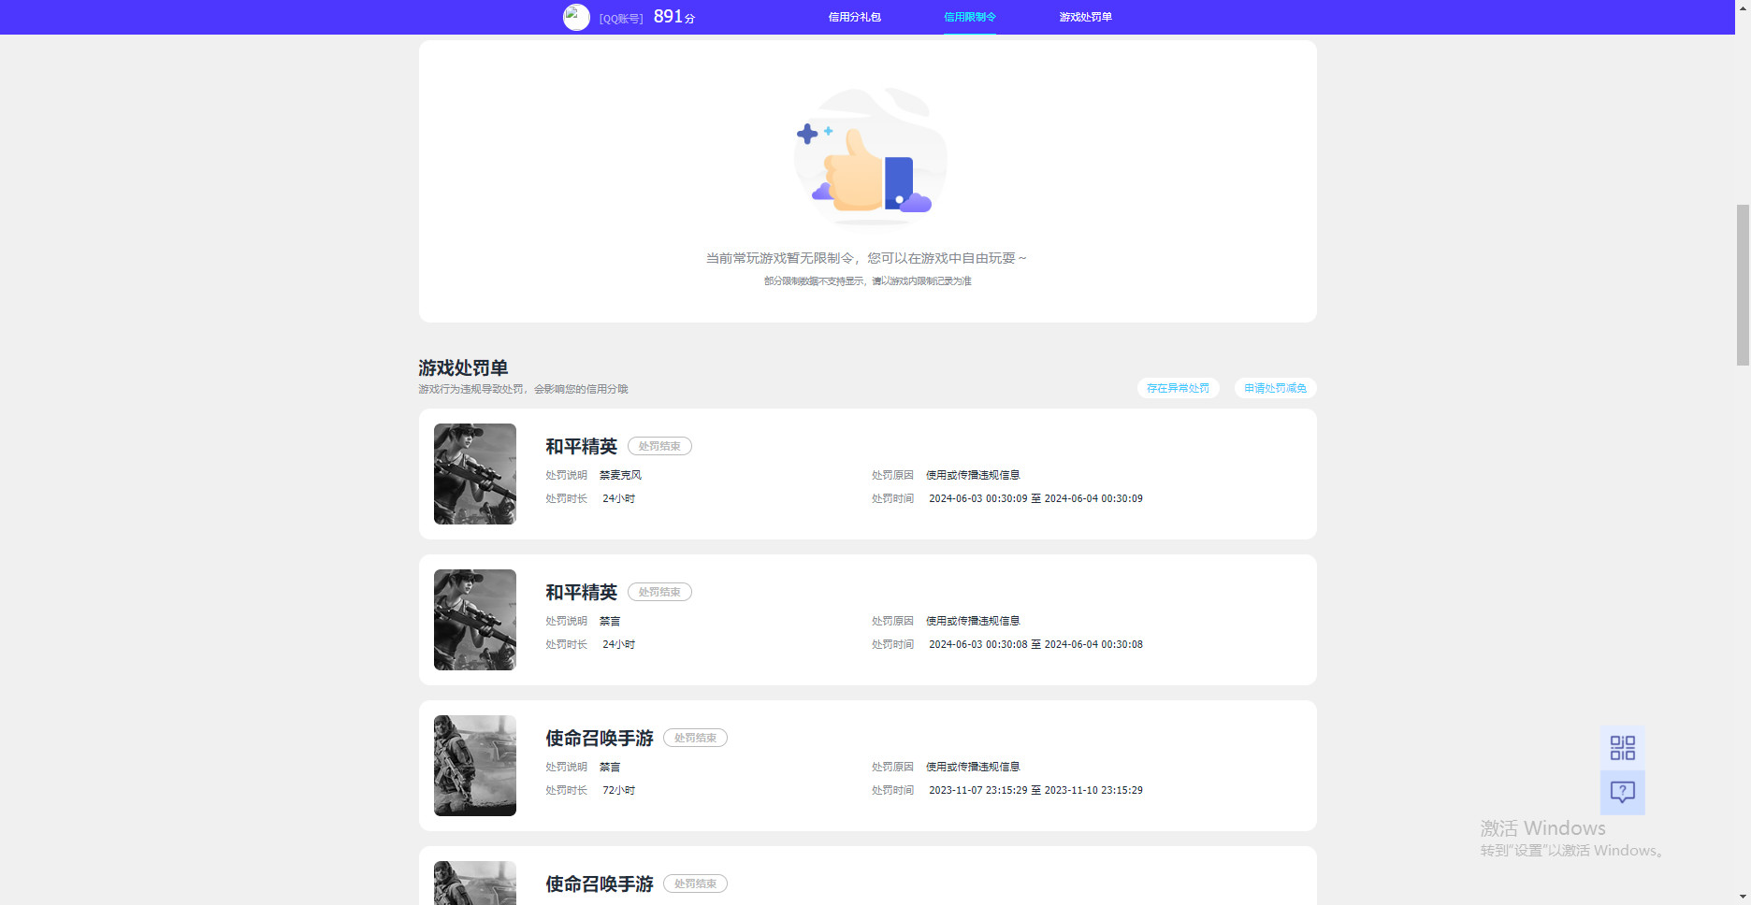
Task: Go to the 游戏处罚单 tab
Action: pyautogui.click(x=1085, y=17)
